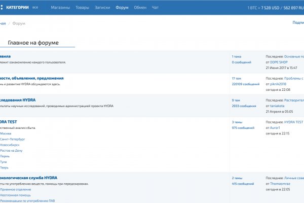Open the Москва subforum link

coord(6,133)
